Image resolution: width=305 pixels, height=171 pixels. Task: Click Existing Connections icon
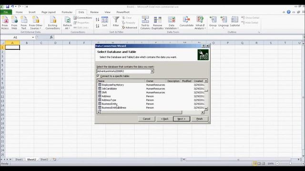53,23
